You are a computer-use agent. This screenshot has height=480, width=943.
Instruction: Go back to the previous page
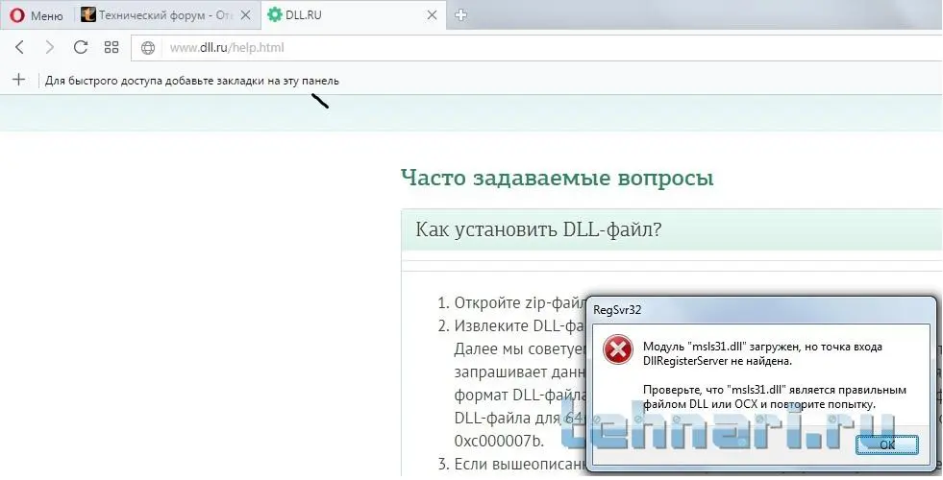pos(20,47)
